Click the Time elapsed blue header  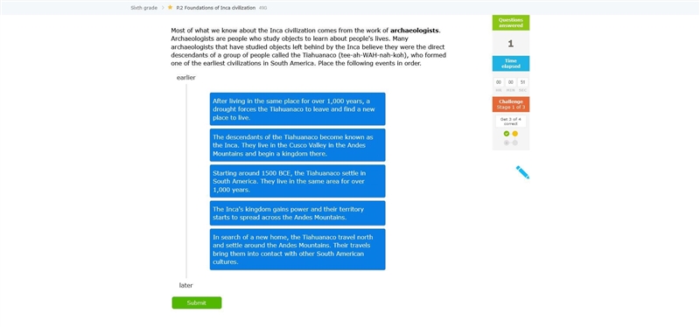[511, 63]
